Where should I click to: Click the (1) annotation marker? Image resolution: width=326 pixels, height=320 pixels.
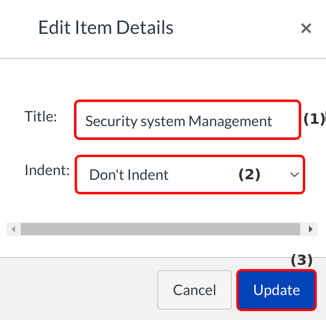pos(313,119)
